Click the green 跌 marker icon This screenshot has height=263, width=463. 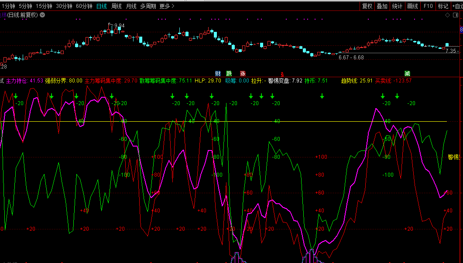pyautogui.click(x=229, y=73)
